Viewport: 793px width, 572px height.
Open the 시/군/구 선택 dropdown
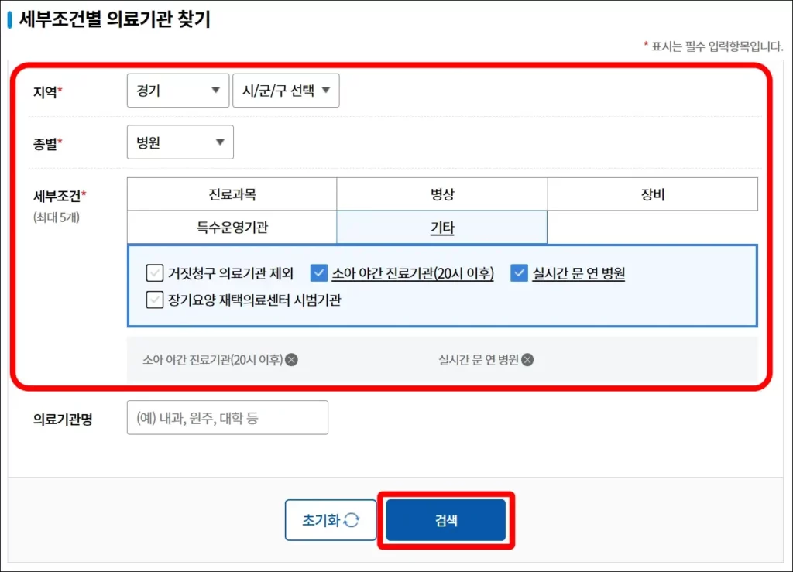[x=286, y=91]
